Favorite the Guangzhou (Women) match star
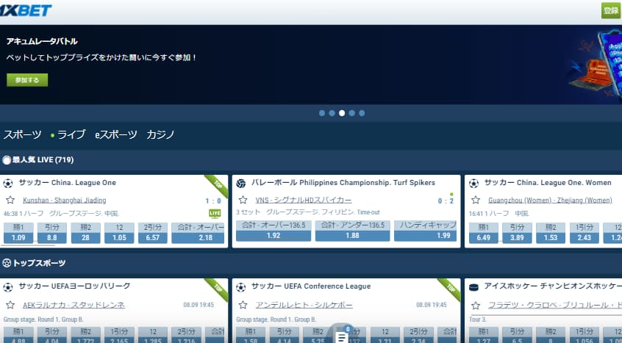The width and height of the screenshot is (622, 343). coord(476,200)
